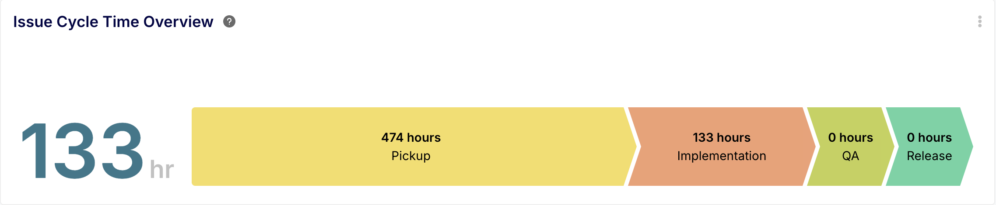Click the 133 hours value in Implementation

(x=722, y=137)
